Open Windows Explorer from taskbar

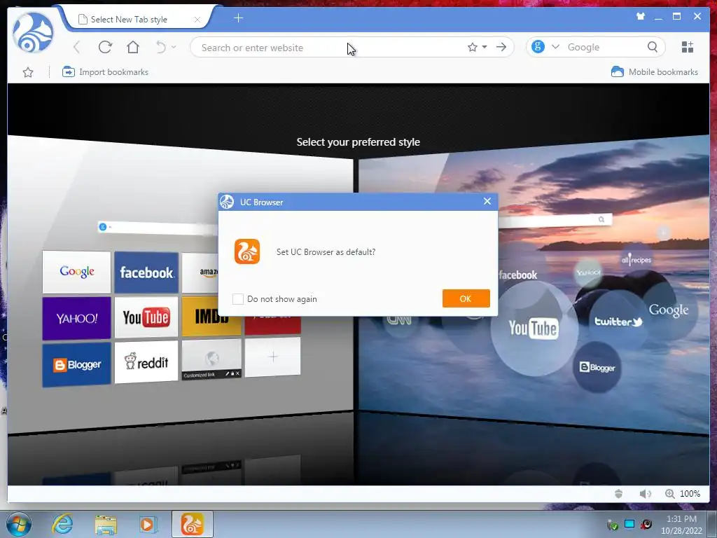click(x=106, y=525)
